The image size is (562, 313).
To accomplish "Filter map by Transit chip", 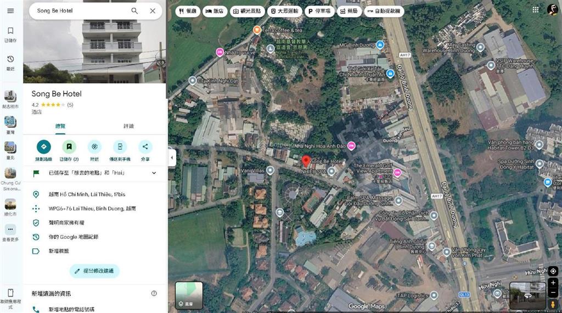I will [285, 11].
